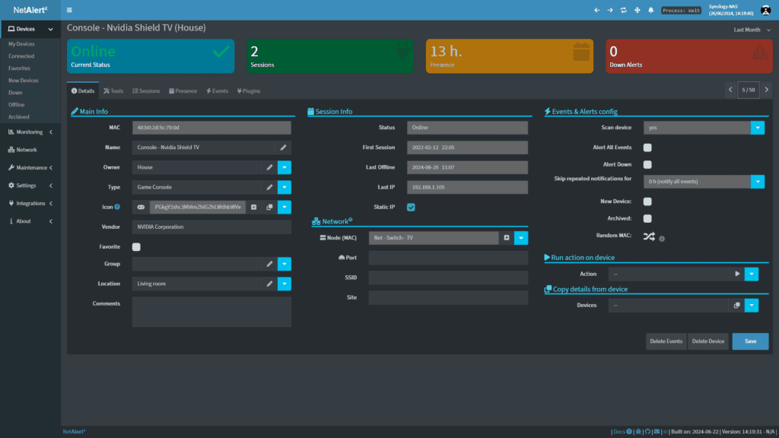
Task: Open the Owner dropdown
Action: [x=284, y=167]
